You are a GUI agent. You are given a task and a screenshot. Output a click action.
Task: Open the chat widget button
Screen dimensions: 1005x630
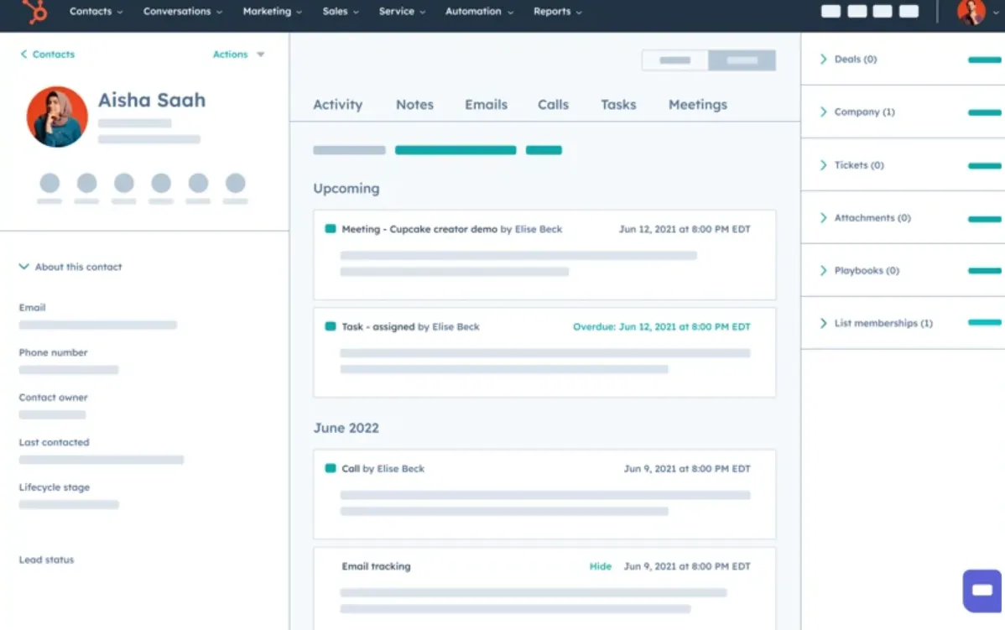pyautogui.click(x=982, y=591)
